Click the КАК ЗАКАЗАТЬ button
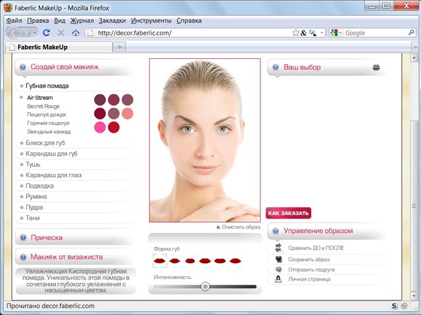Screen dimensions: 421x315 289,213
